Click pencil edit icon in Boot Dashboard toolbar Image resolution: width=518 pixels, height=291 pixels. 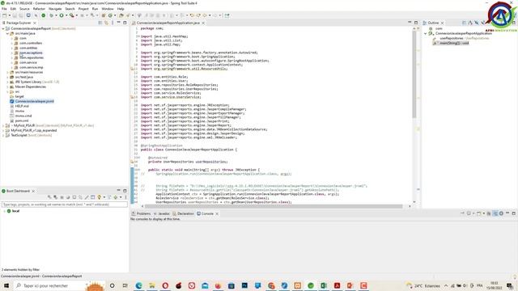[x=87, y=197]
